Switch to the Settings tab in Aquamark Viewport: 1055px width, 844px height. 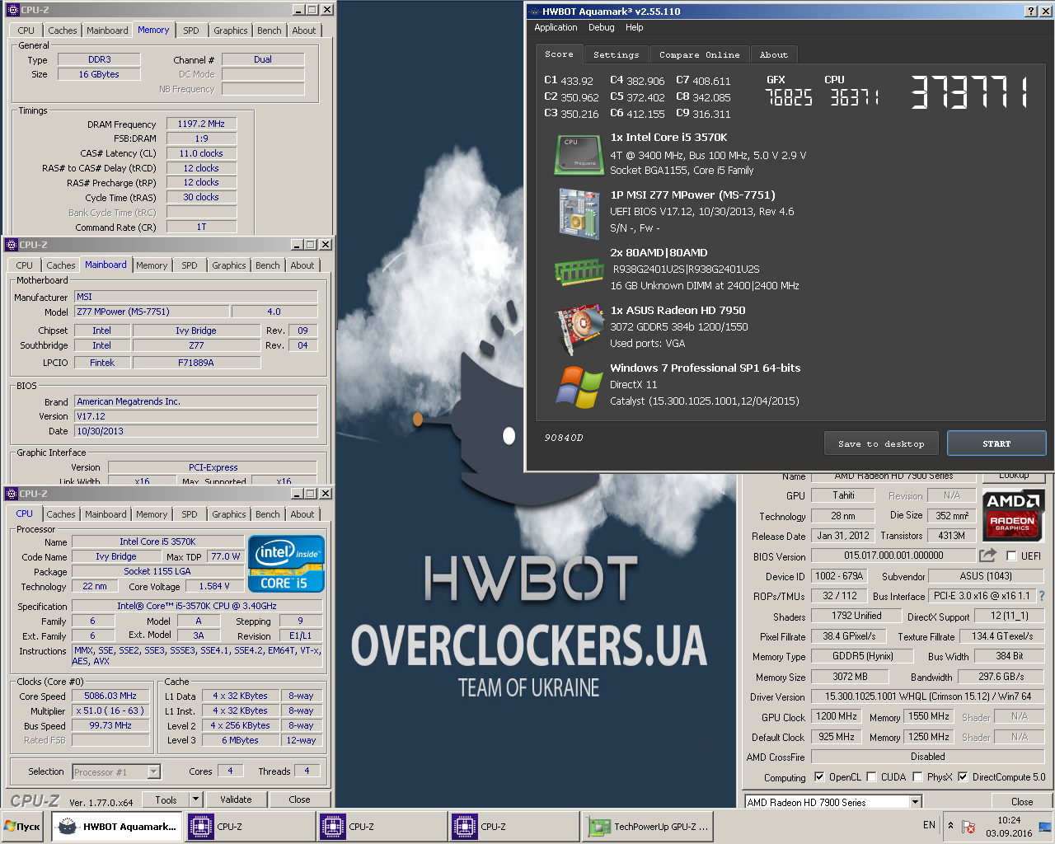[616, 54]
